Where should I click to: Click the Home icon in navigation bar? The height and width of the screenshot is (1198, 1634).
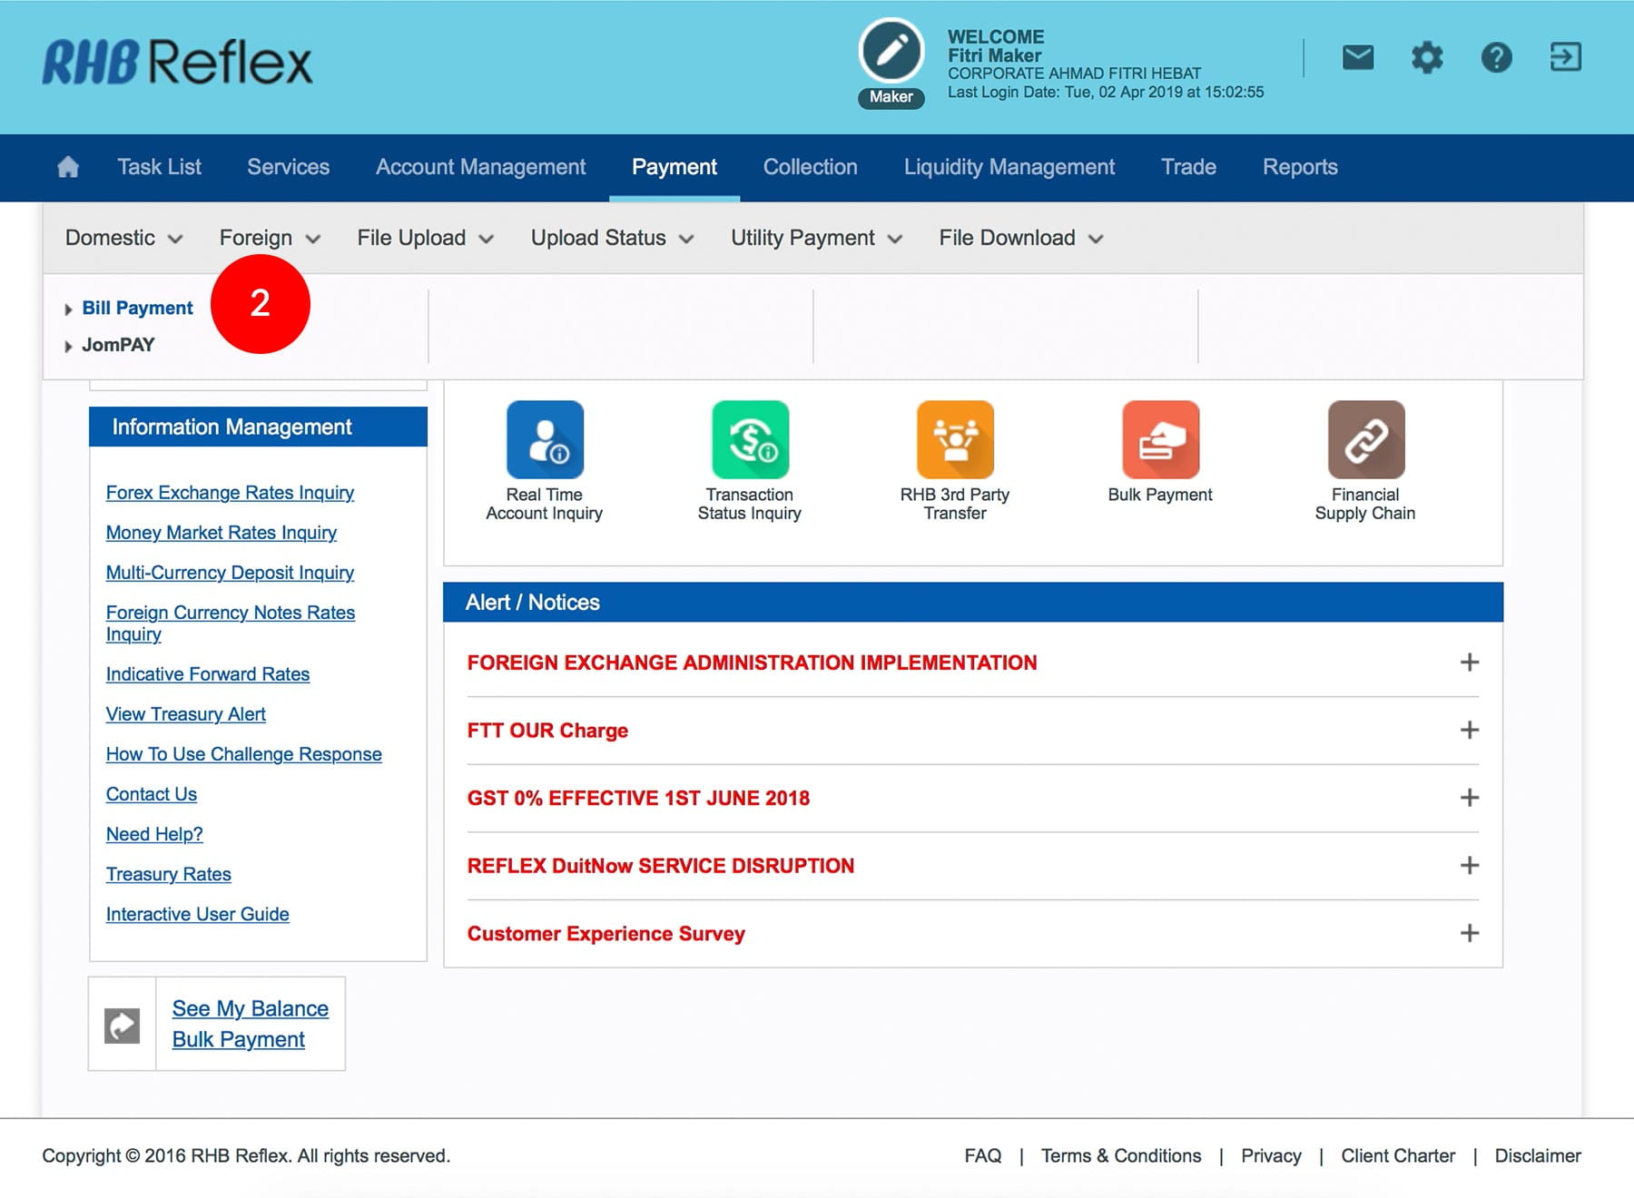68,167
